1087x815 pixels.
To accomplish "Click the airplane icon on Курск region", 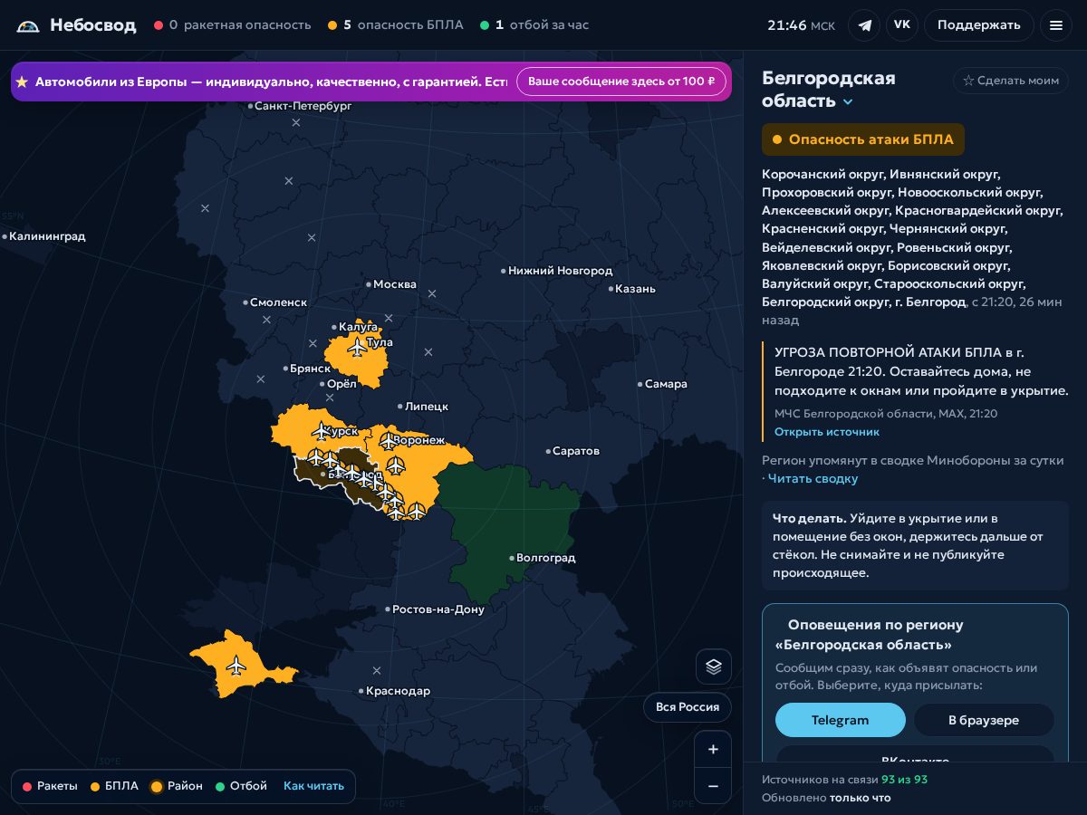I will pyautogui.click(x=321, y=431).
